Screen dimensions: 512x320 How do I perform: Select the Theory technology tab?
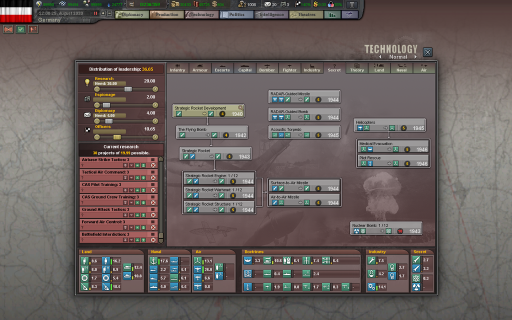[x=357, y=68]
